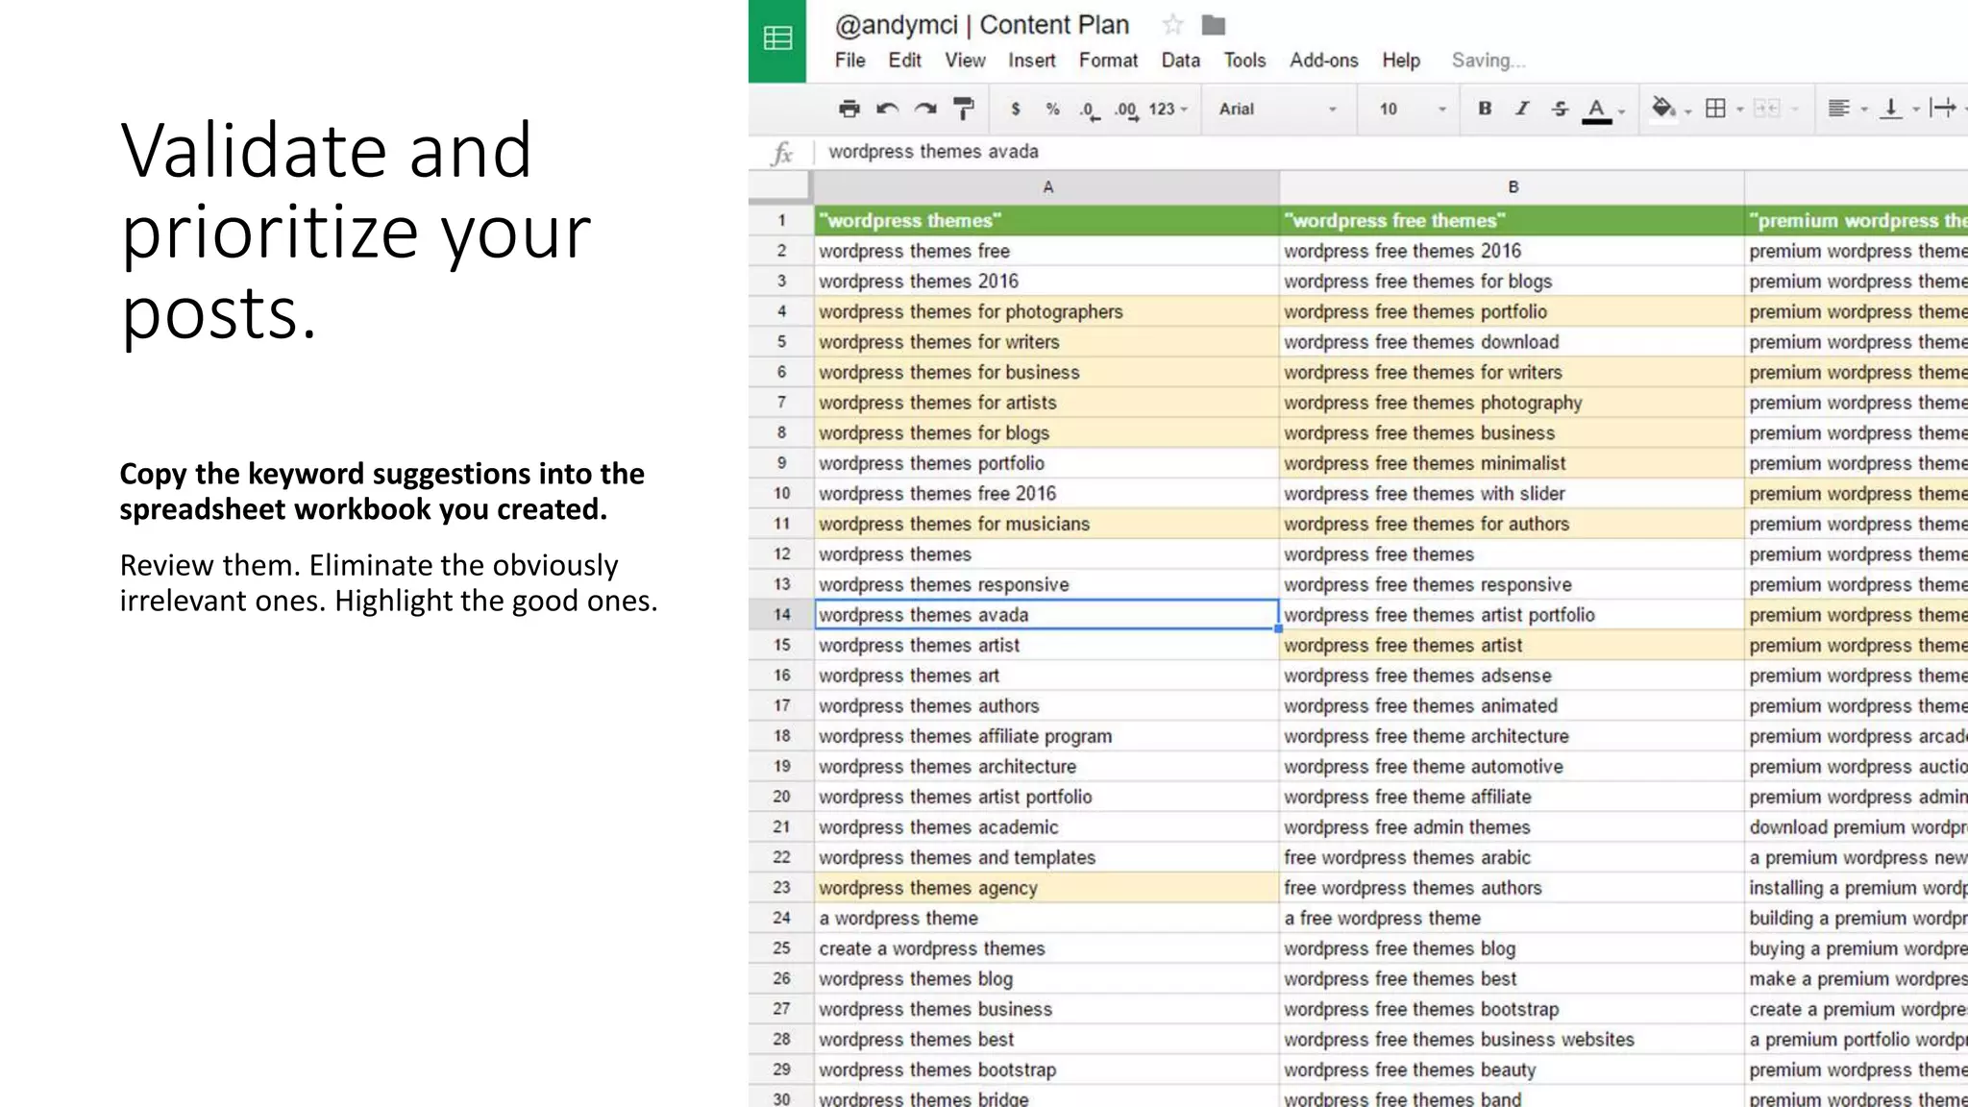The width and height of the screenshot is (1968, 1107).
Task: Select cell "wordpress themes for musicians"
Action: click(x=1046, y=524)
